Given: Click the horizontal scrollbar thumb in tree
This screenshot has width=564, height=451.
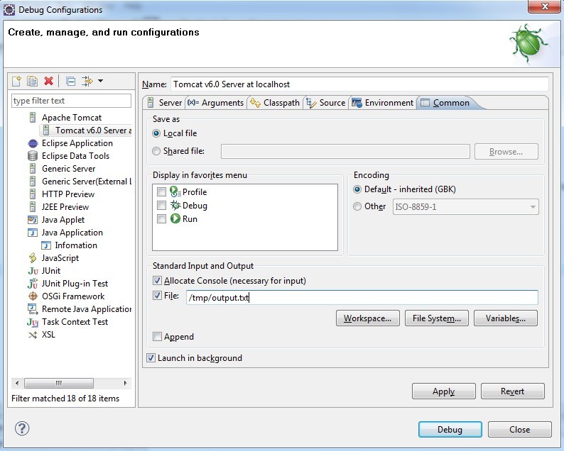Looking at the screenshot, I should [x=59, y=383].
